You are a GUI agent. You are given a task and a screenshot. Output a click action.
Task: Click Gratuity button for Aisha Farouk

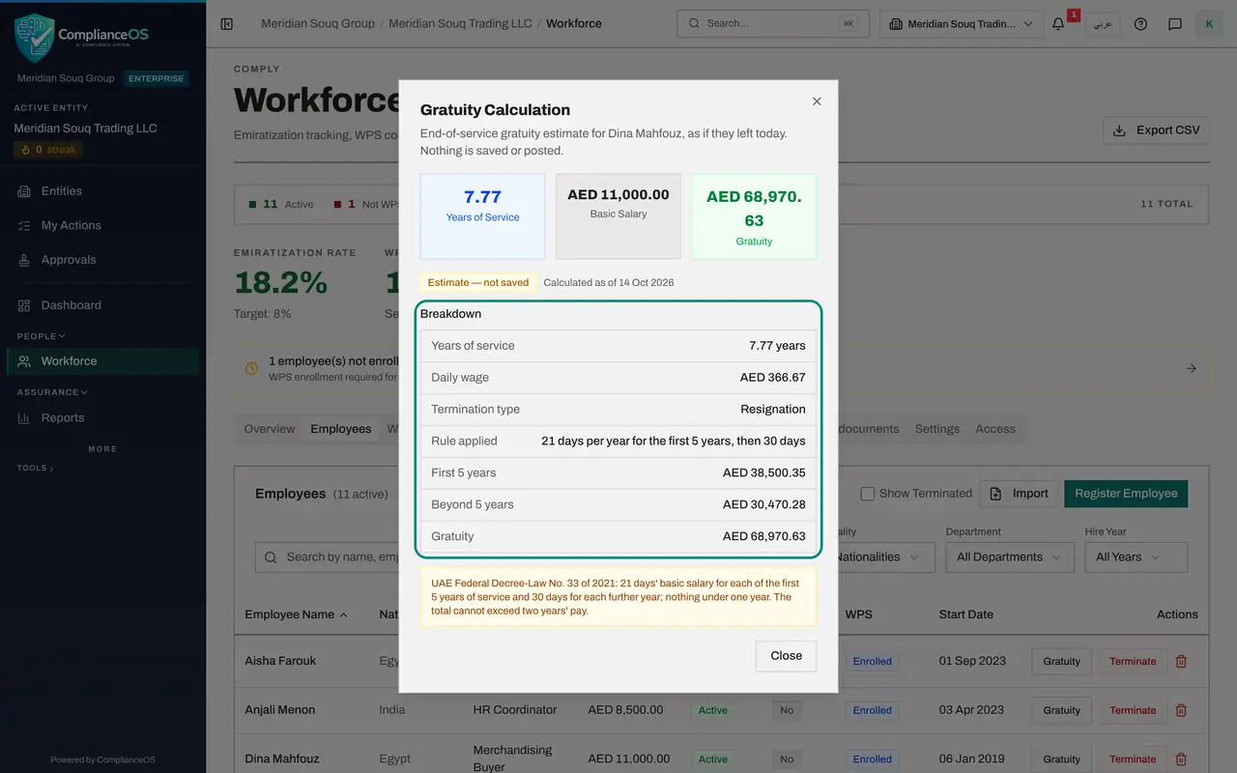(x=1061, y=662)
